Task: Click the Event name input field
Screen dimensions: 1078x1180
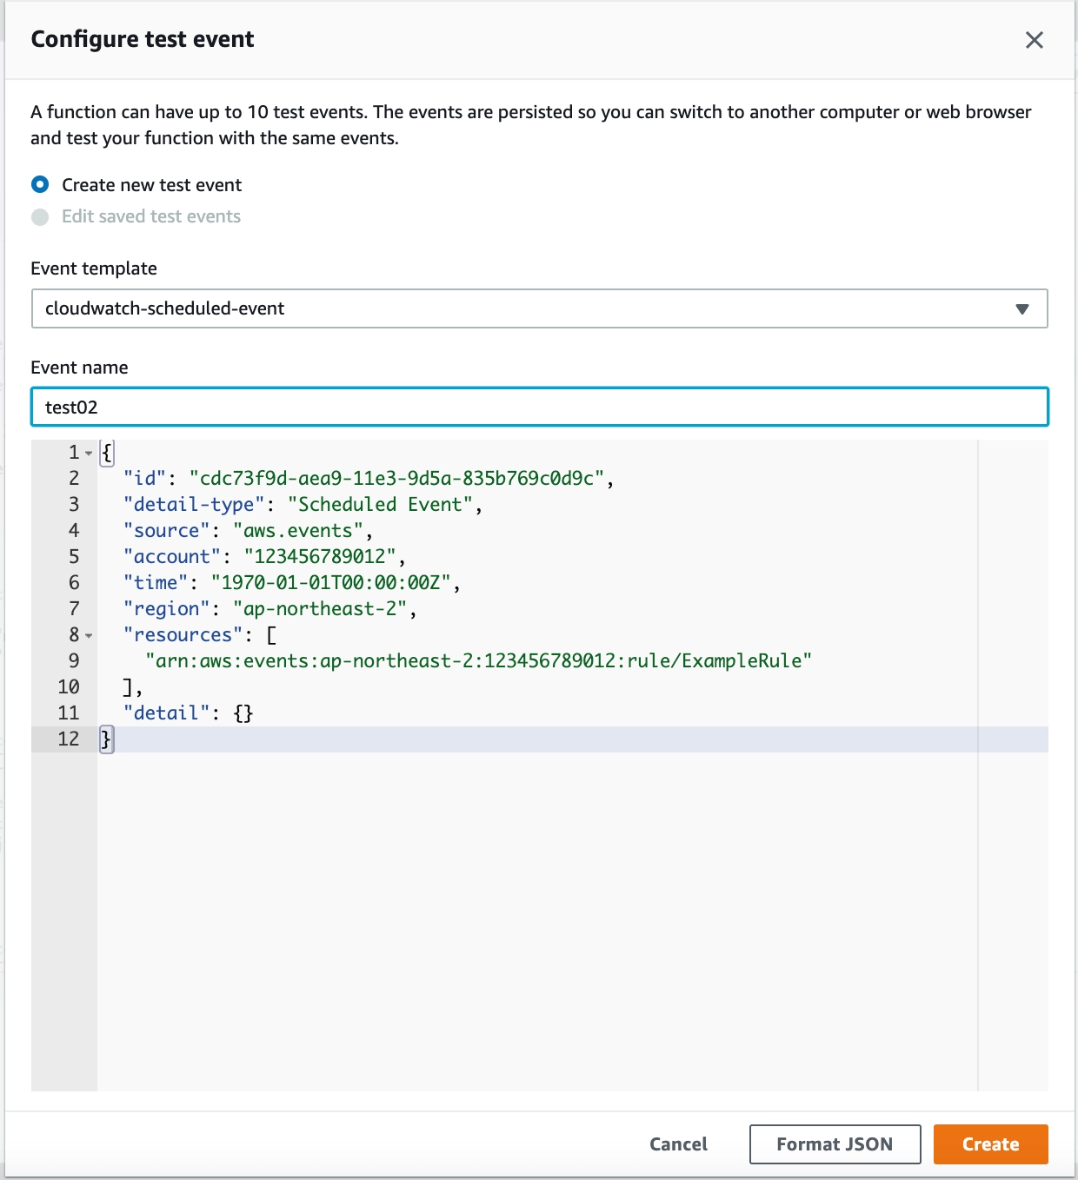Action: 539,408
